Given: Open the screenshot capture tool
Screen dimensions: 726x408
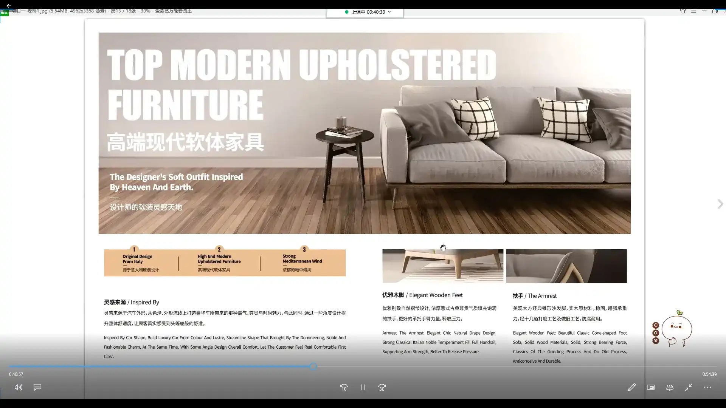Looking at the screenshot, I should pyautogui.click(x=651, y=387).
